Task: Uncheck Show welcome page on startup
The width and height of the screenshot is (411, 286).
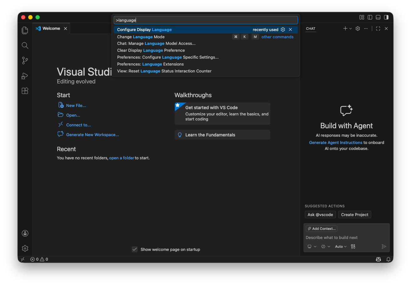Action: (135, 250)
